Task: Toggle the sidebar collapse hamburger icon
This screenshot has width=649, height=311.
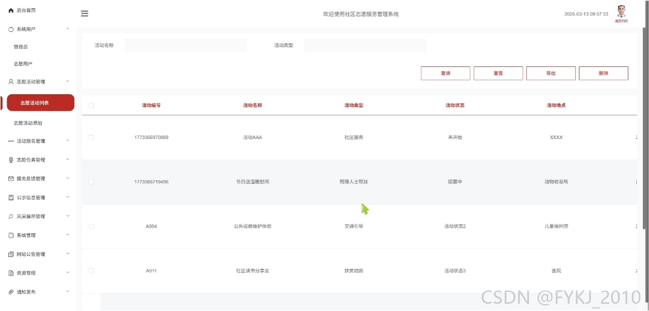Action: pyautogui.click(x=85, y=14)
